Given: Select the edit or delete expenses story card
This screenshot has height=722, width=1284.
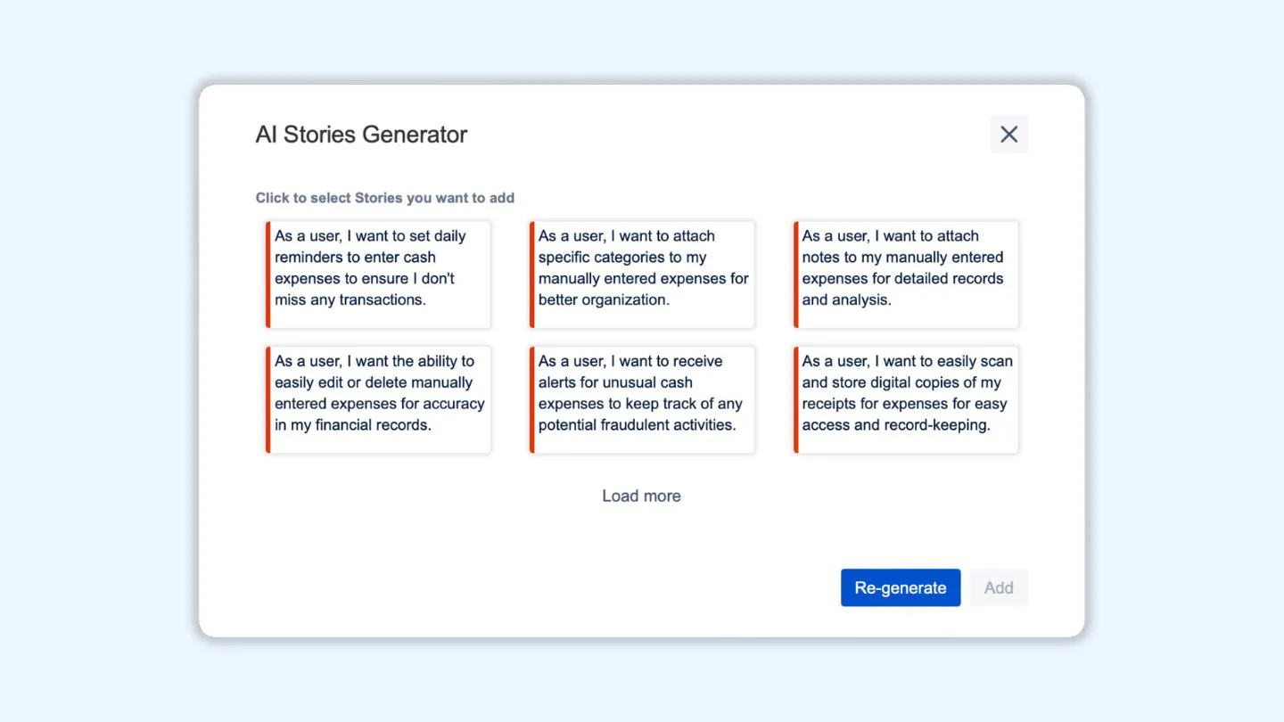Looking at the screenshot, I should coord(378,399).
